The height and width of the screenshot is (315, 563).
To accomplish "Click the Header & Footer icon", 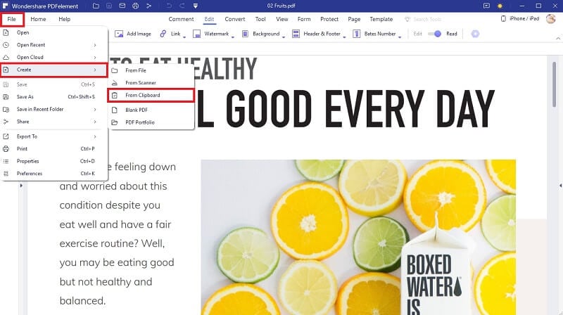I will pyautogui.click(x=296, y=34).
